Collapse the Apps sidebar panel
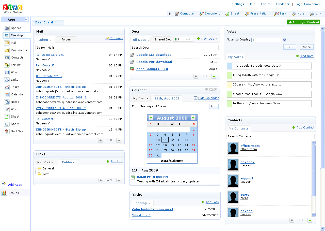Viewport: 325px width, 231px height. click(x=26, y=20)
